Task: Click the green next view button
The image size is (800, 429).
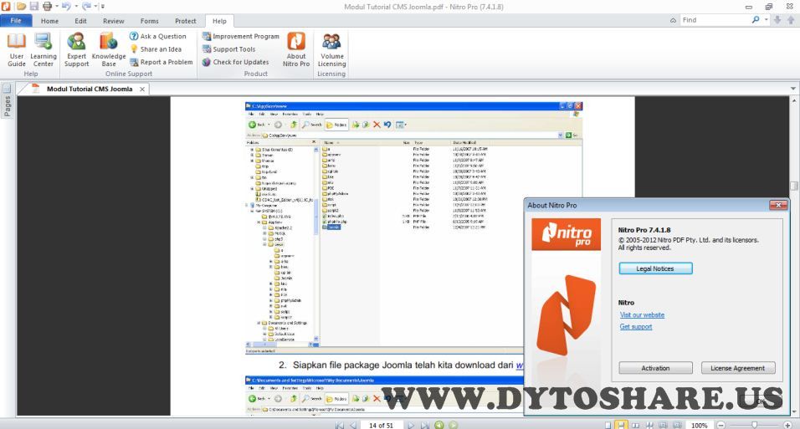Action: point(453,425)
